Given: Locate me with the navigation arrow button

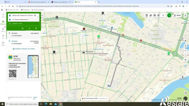Looking at the screenshot, I should (x=185, y=46).
